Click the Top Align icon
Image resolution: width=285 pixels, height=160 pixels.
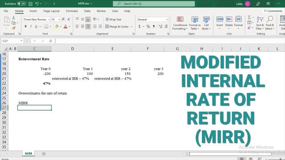click(x=77, y=19)
